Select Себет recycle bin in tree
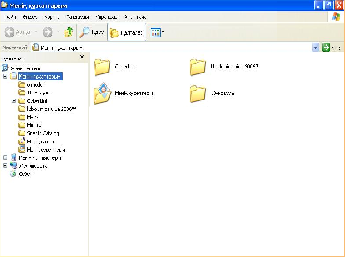 (26, 174)
